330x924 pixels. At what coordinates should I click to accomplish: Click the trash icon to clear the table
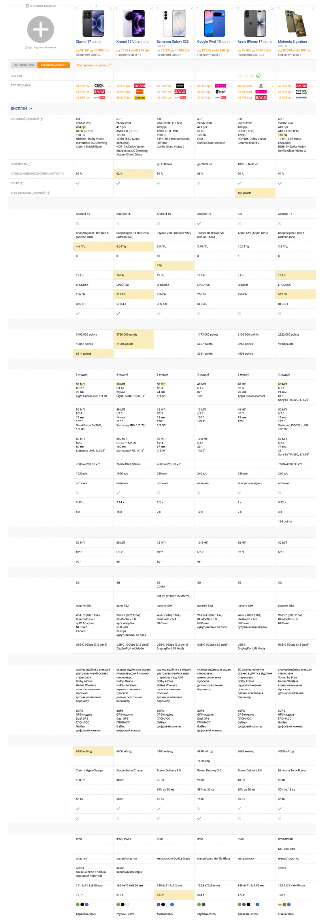tap(27, 6)
